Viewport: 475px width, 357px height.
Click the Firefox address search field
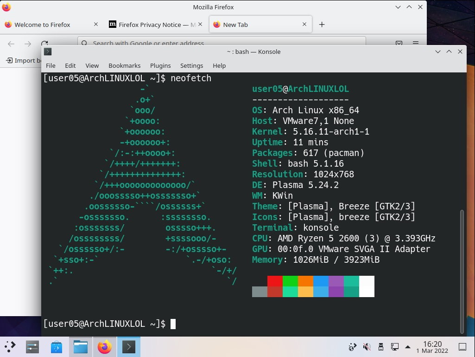(x=222, y=42)
